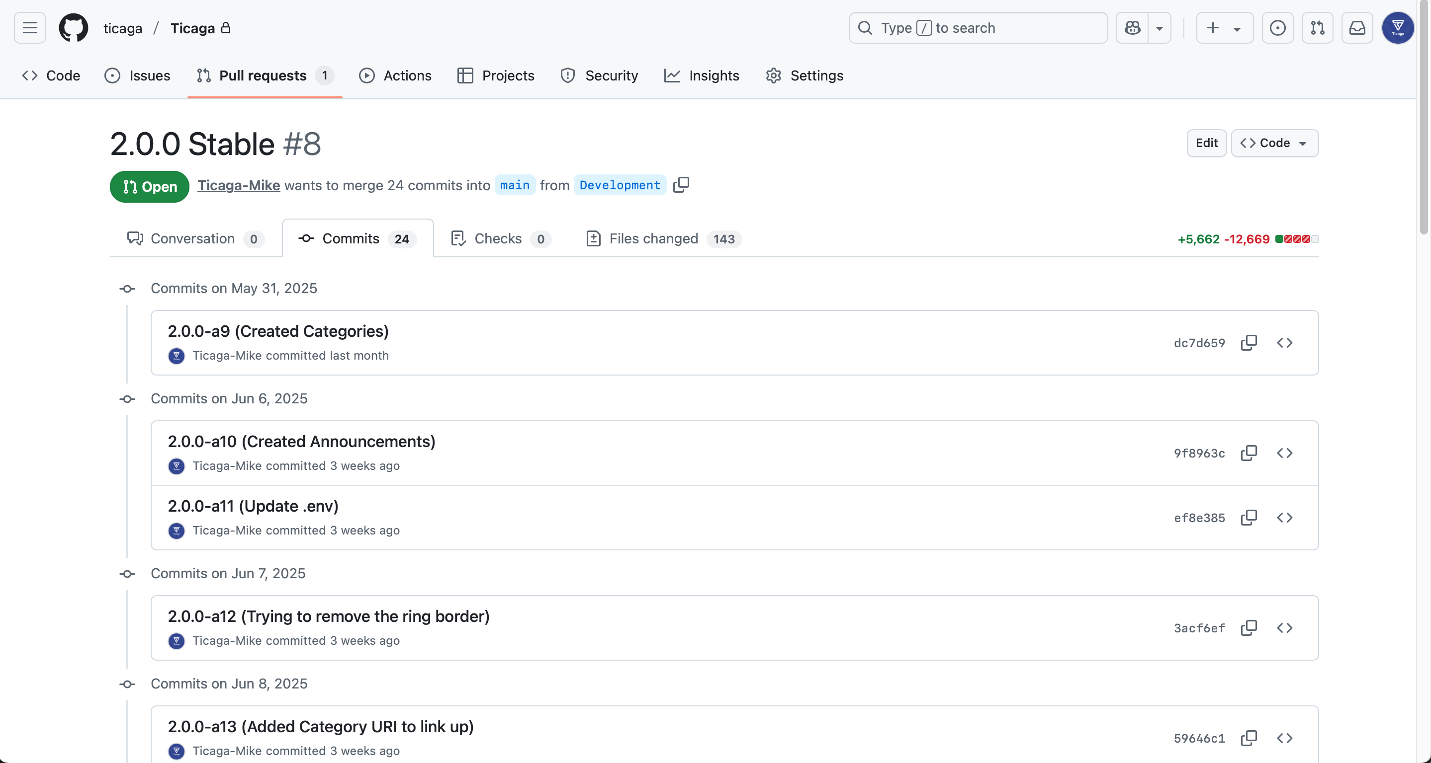This screenshot has height=763, width=1431.
Task: Click Ticaga-Mike avatar on a9 commit
Action: pos(176,356)
